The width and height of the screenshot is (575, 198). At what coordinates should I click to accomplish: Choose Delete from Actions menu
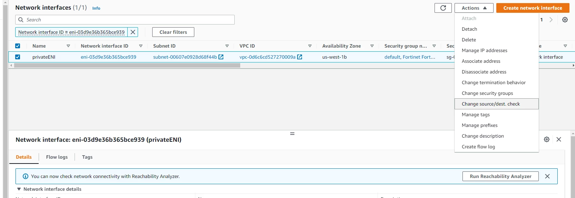pos(497,40)
